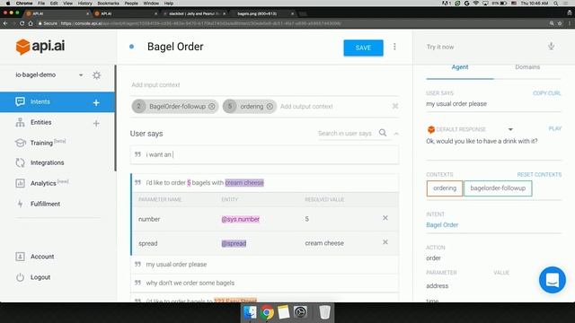Open Chrome from the Dock
This screenshot has height=323, width=575.
[x=267, y=312]
